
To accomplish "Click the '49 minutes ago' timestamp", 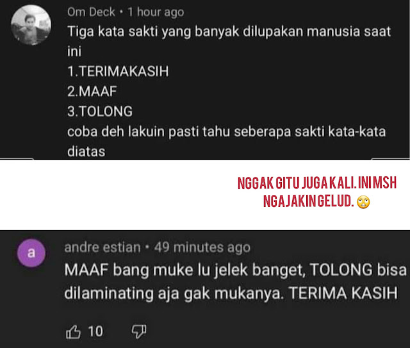I will pyautogui.click(x=202, y=247).
